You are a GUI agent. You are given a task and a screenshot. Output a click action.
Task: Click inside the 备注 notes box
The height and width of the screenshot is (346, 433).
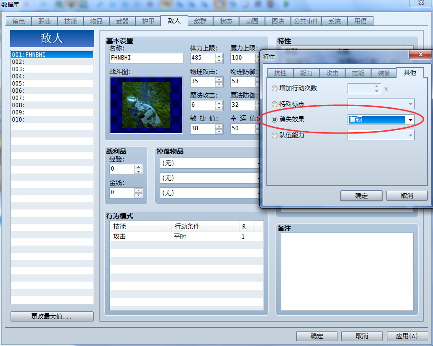tap(347, 272)
